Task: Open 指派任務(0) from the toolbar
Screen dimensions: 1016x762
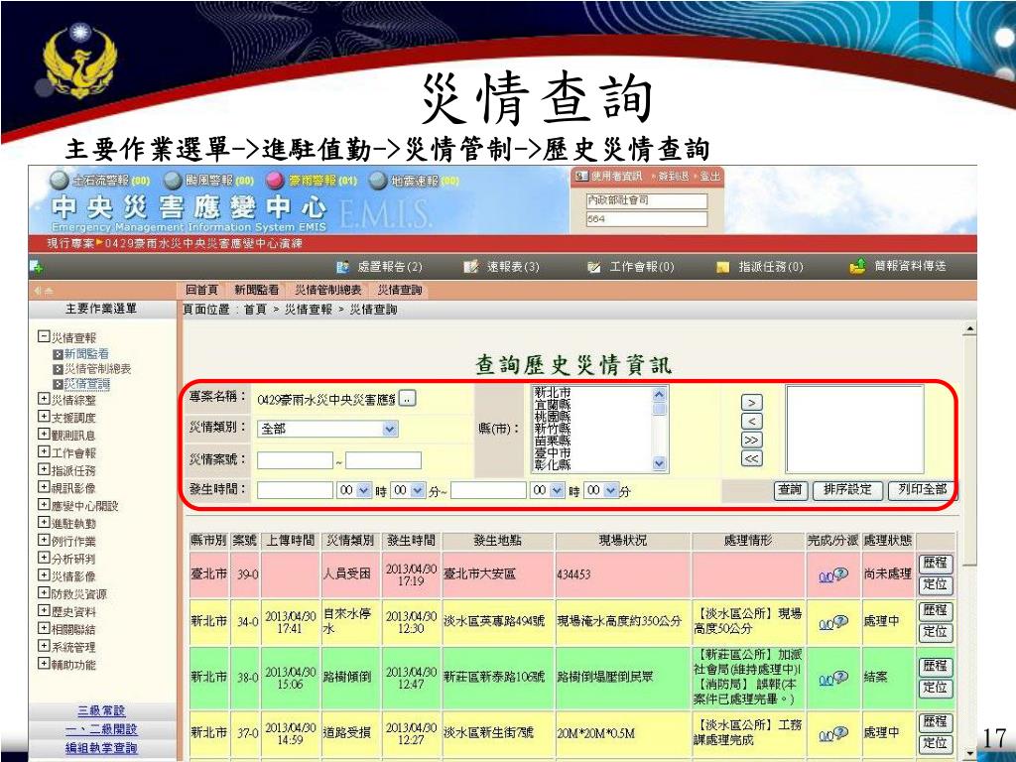Action: [x=759, y=266]
